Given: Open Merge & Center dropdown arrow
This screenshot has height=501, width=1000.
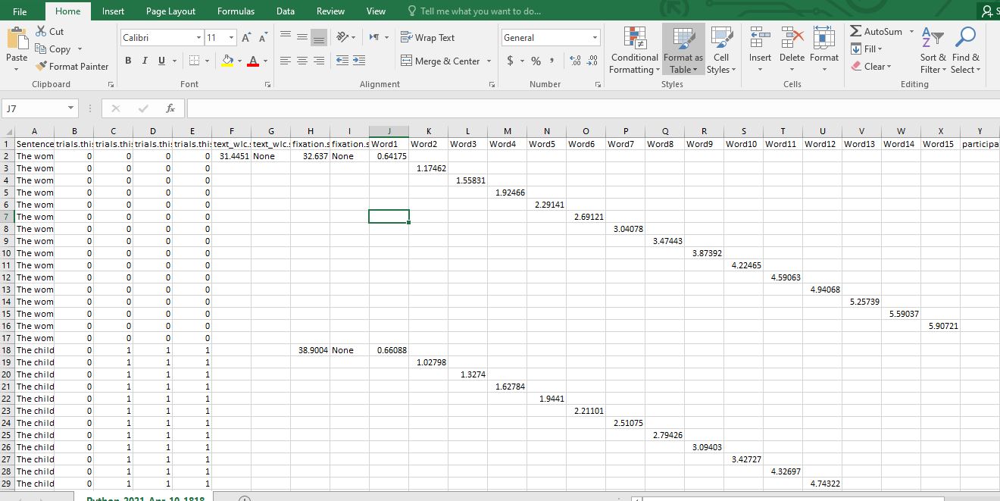Looking at the screenshot, I should (489, 61).
